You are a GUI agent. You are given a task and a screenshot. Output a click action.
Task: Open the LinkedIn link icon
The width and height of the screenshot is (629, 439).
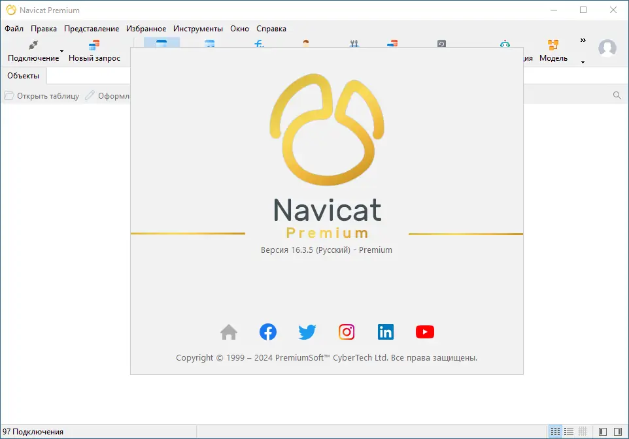coord(386,332)
